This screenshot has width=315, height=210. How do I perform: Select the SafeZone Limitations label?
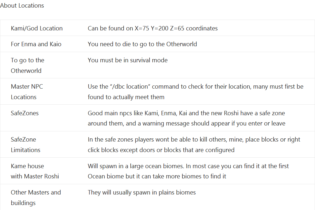(25, 145)
